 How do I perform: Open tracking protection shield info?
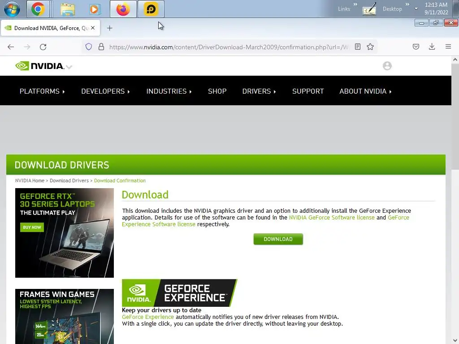(89, 47)
